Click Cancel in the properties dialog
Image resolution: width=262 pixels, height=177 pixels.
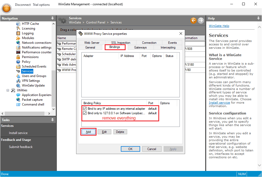(152, 149)
